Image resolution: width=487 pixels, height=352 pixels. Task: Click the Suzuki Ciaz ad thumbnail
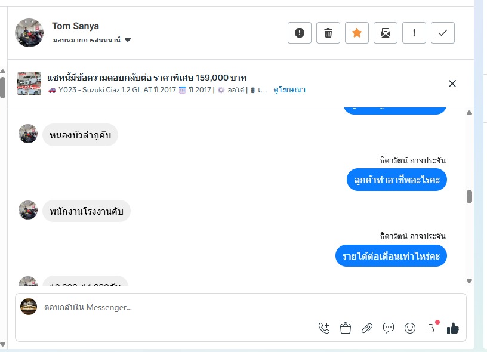tap(29, 84)
